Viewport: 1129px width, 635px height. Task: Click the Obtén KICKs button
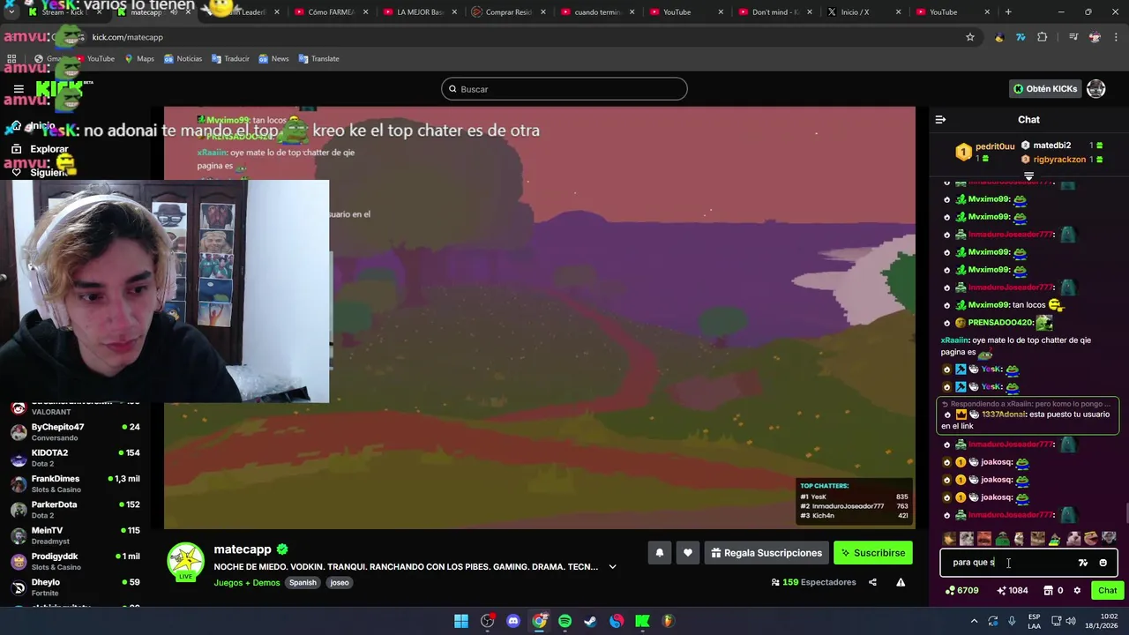[x=1045, y=89]
